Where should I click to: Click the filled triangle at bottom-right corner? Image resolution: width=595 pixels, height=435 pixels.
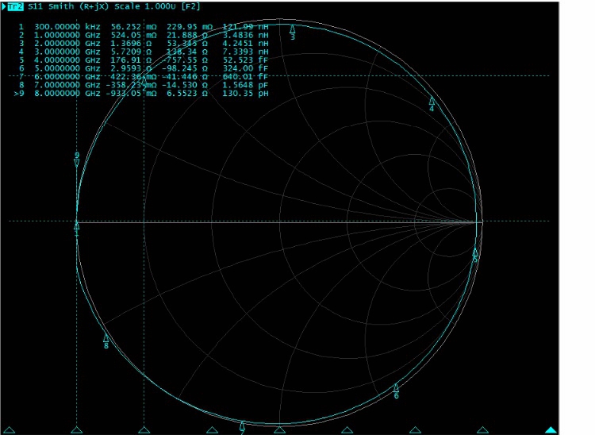[x=551, y=429]
